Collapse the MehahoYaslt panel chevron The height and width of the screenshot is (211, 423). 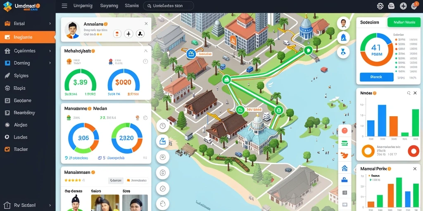pos(146,51)
